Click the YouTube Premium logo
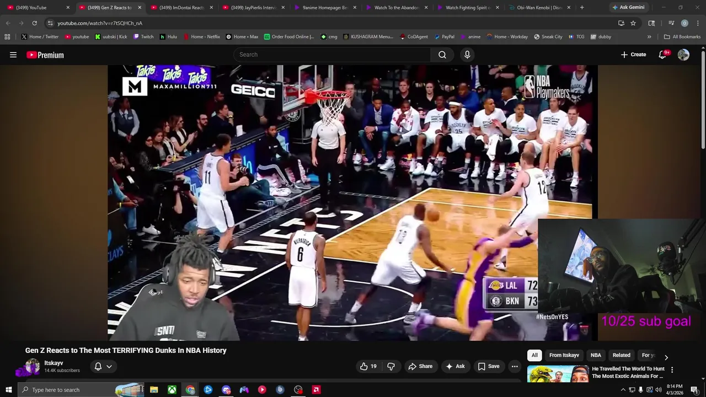 click(x=45, y=55)
